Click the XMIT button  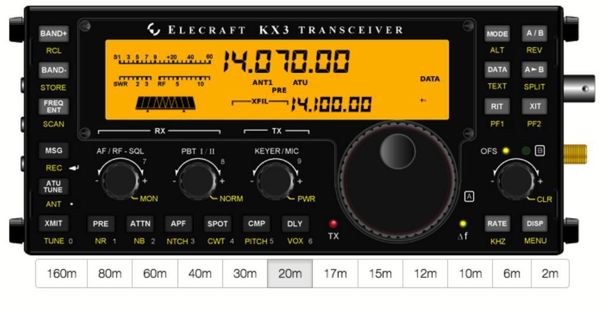(x=54, y=223)
